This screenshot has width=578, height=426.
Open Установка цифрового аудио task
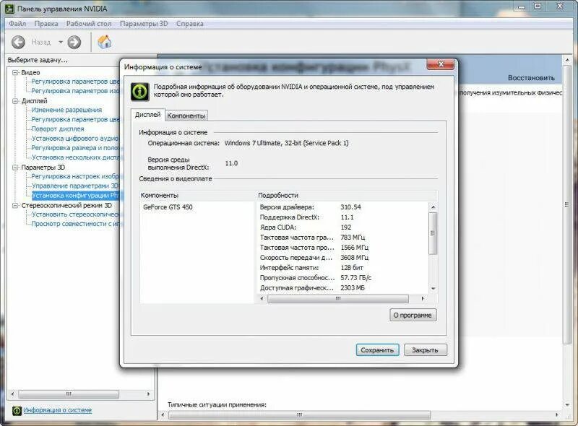click(x=75, y=138)
